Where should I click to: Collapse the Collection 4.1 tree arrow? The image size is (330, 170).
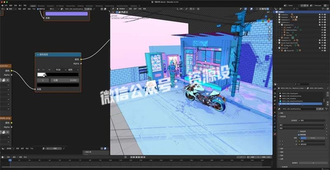[x=280, y=25]
